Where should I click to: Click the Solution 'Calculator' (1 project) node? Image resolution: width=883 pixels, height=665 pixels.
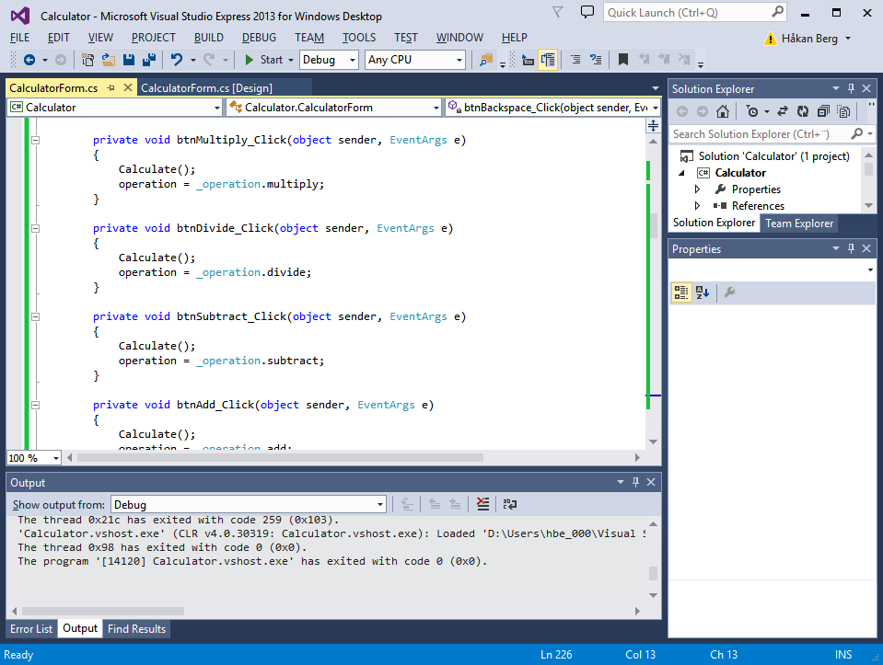pos(773,155)
